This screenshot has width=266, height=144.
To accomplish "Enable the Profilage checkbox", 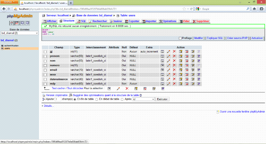I will (180, 38).
